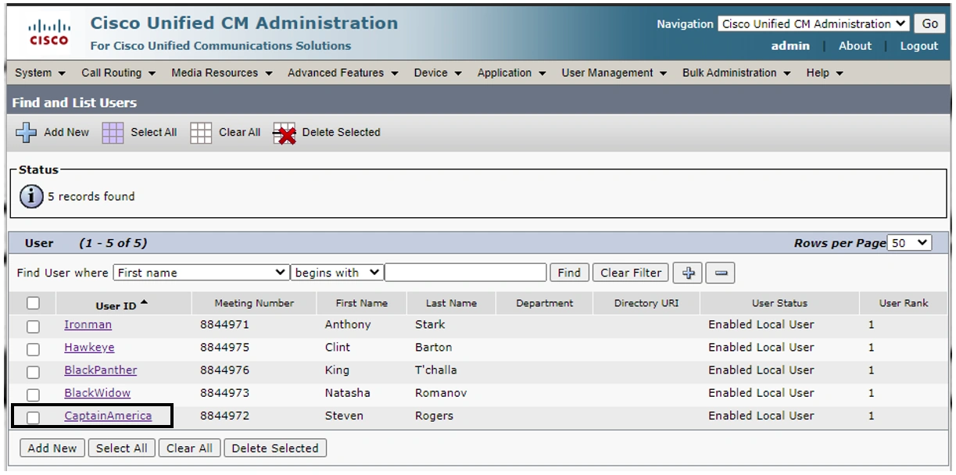Check the BlackWidow user checkbox
956x475 pixels.
[33, 394]
